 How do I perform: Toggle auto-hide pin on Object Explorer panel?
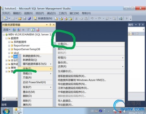click(50, 25)
